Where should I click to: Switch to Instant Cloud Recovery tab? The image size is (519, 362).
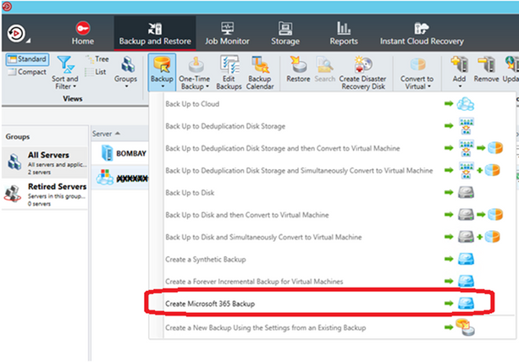click(422, 33)
